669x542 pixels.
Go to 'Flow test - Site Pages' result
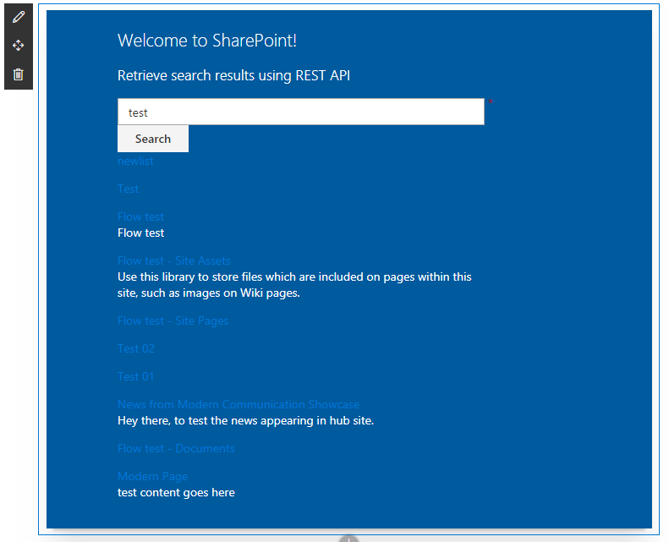tap(173, 321)
